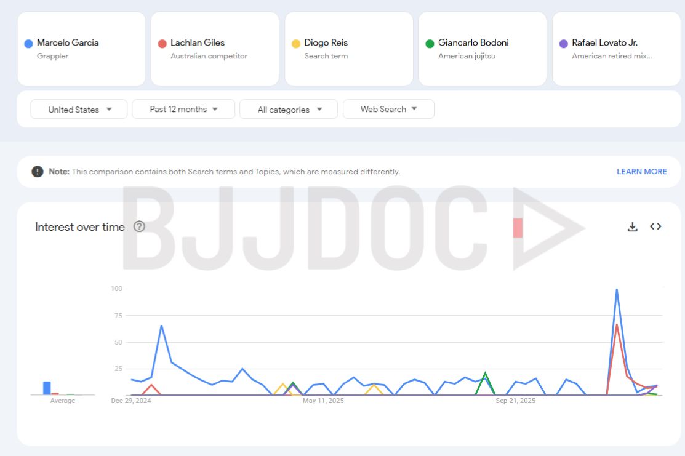Click the download CSV icon

[x=632, y=226]
